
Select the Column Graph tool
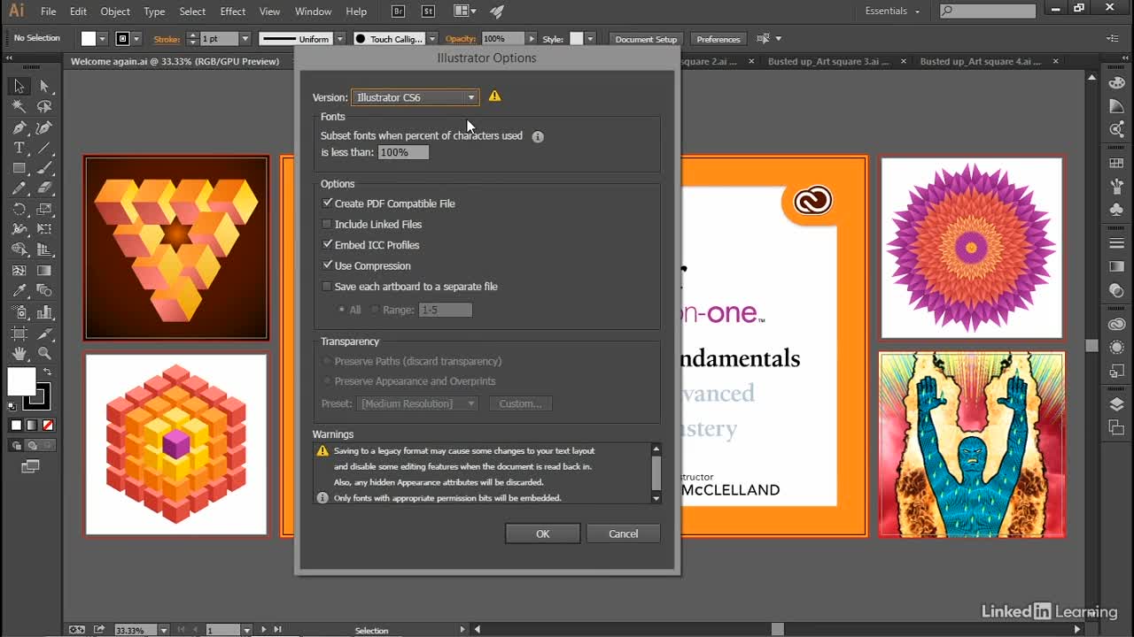tap(44, 312)
